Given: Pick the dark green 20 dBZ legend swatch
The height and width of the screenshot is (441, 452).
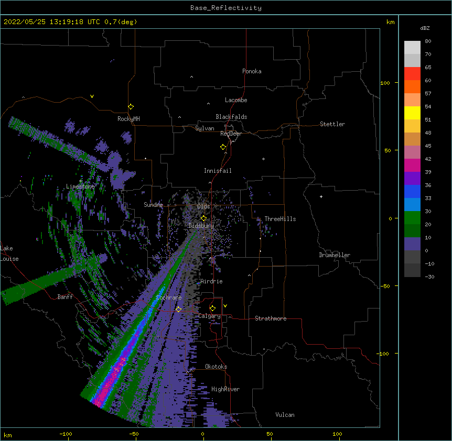Looking at the screenshot, I should click(412, 231).
